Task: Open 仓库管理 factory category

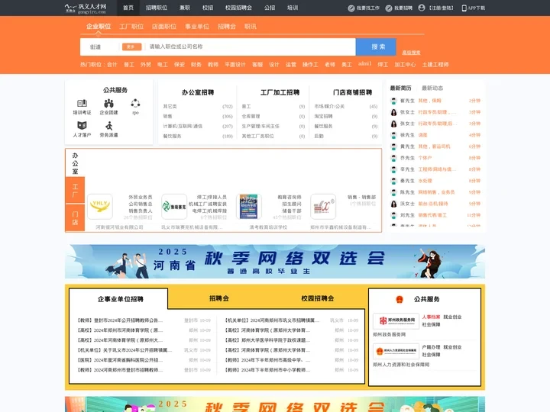Action: pyautogui.click(x=251, y=116)
